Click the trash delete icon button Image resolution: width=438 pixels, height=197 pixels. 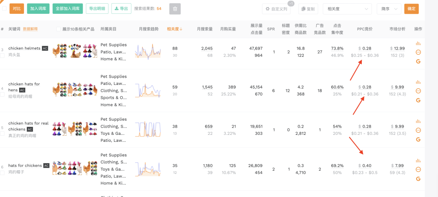click(x=175, y=9)
